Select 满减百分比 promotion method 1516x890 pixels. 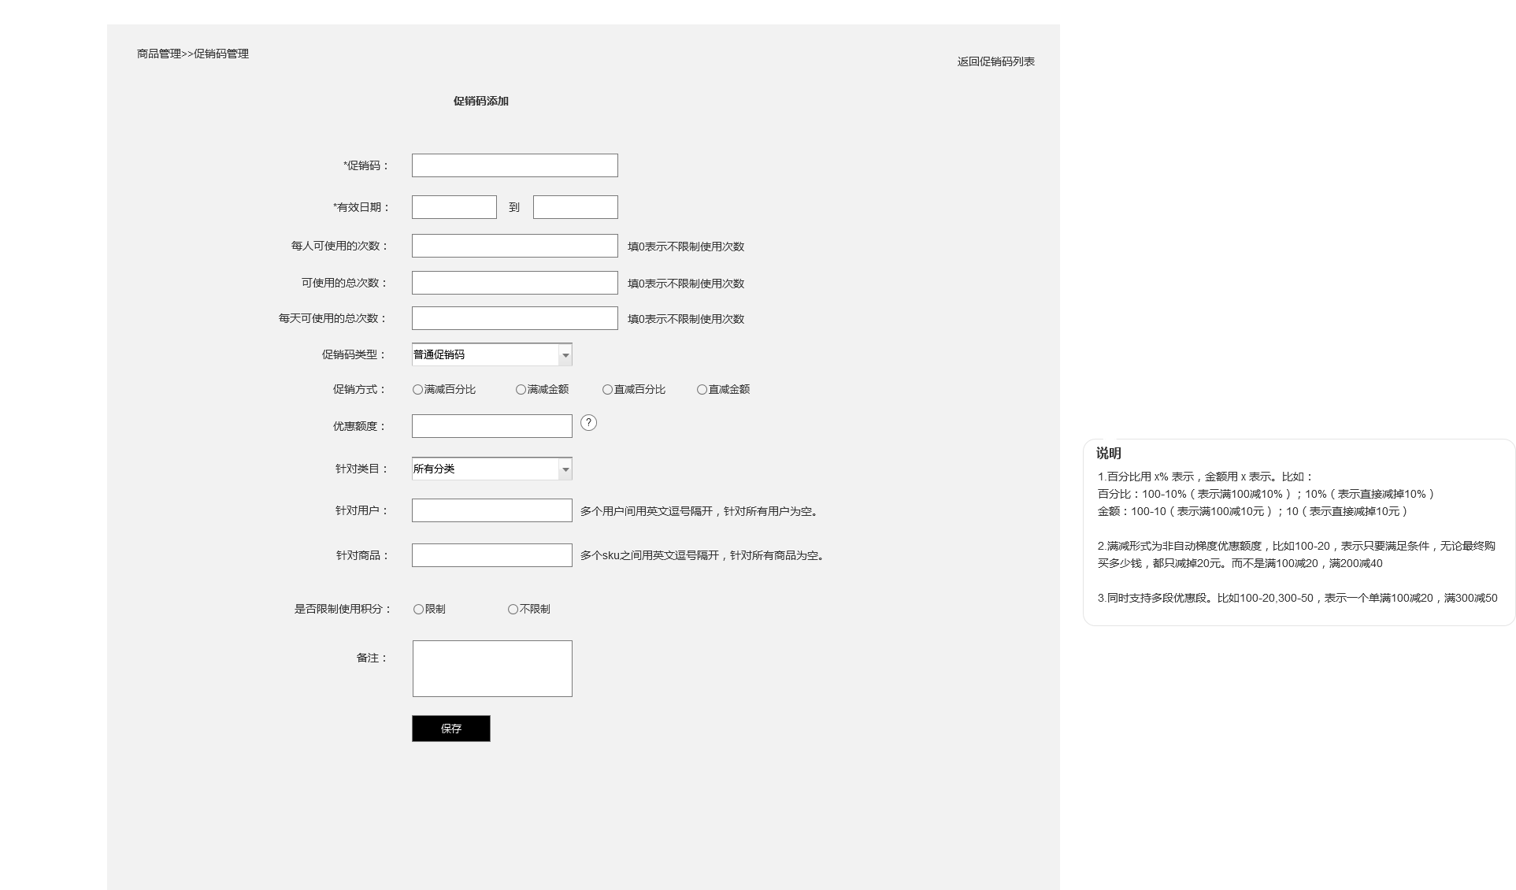pyautogui.click(x=418, y=390)
